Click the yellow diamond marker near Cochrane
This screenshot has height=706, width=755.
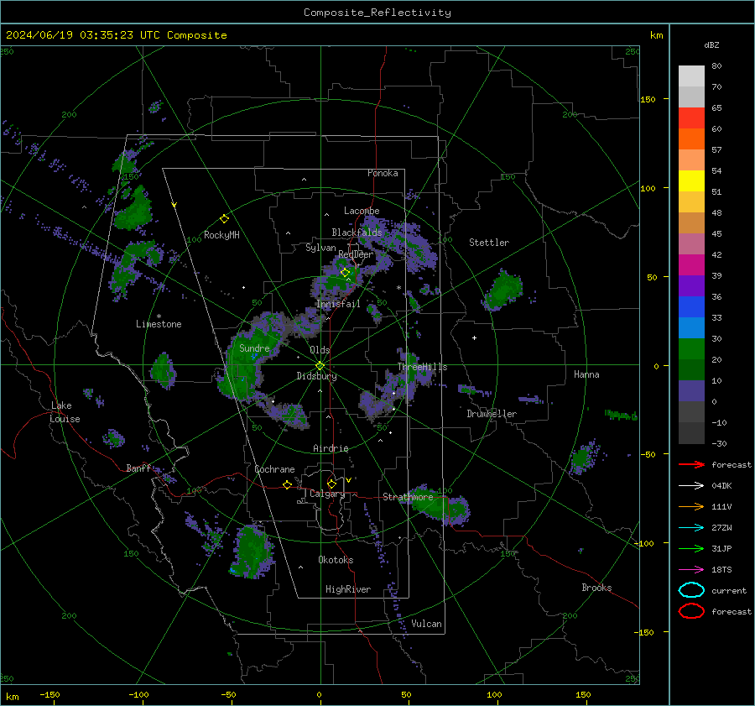(x=288, y=484)
